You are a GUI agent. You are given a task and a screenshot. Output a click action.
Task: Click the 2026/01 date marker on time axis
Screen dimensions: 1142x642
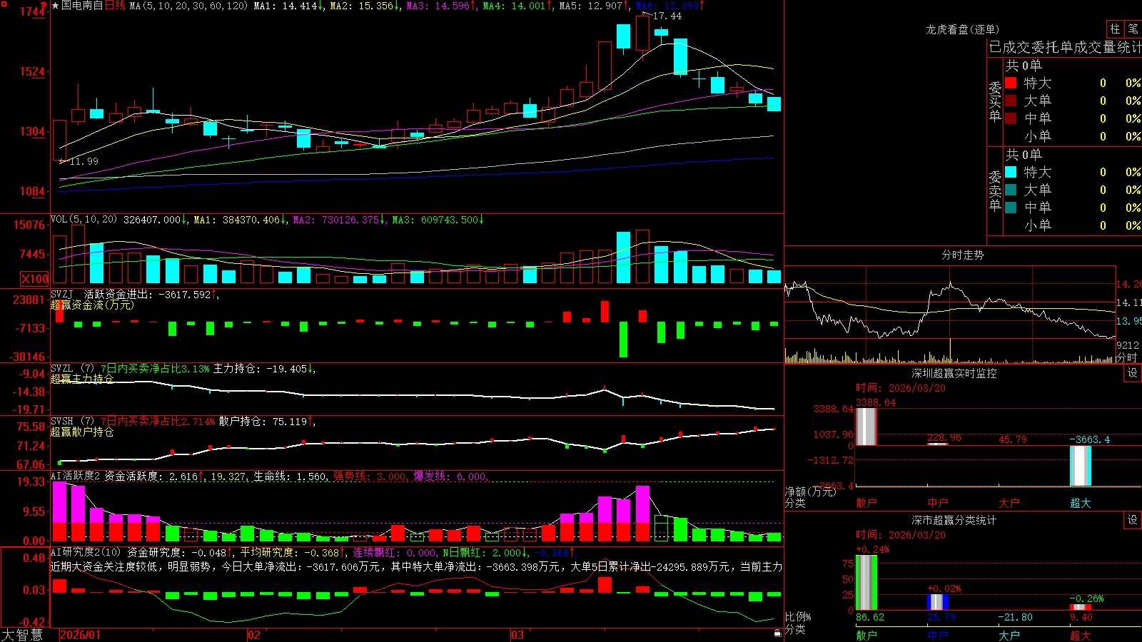(x=81, y=635)
